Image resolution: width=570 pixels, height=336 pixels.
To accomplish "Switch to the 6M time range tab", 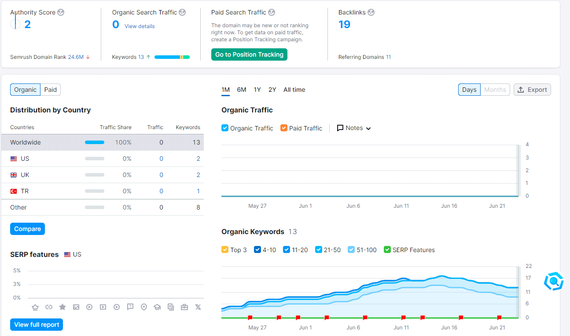I will (242, 90).
